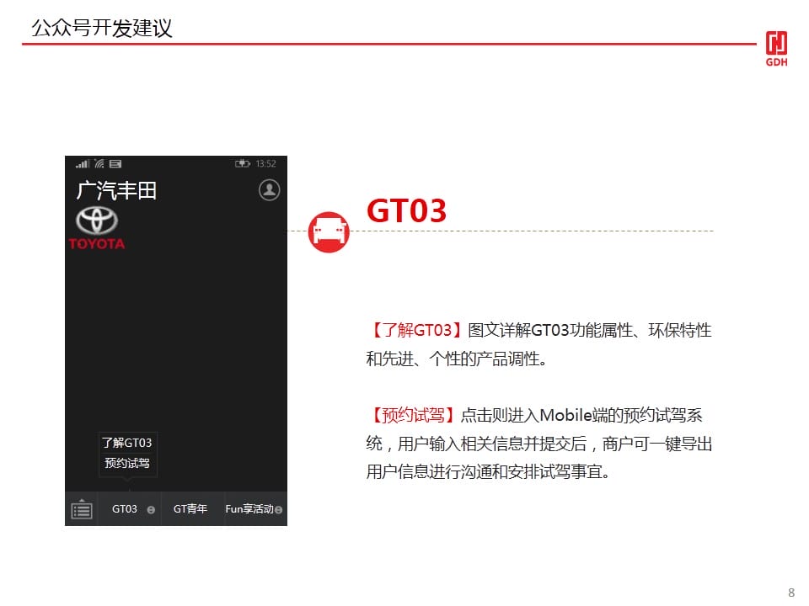The height and width of the screenshot is (606, 809).
Task: Click the 广汽丰田 account title
Action: click(116, 190)
